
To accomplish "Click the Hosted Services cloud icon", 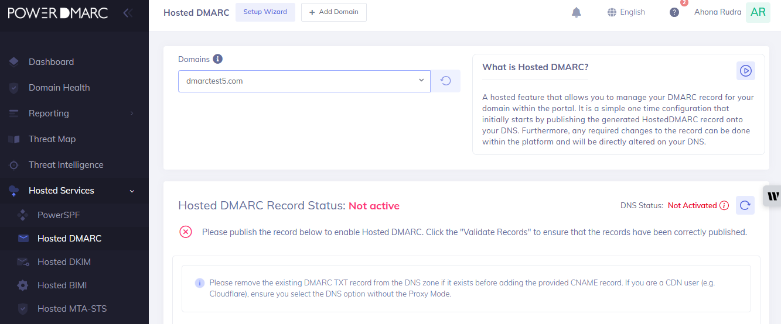I will pos(14,191).
